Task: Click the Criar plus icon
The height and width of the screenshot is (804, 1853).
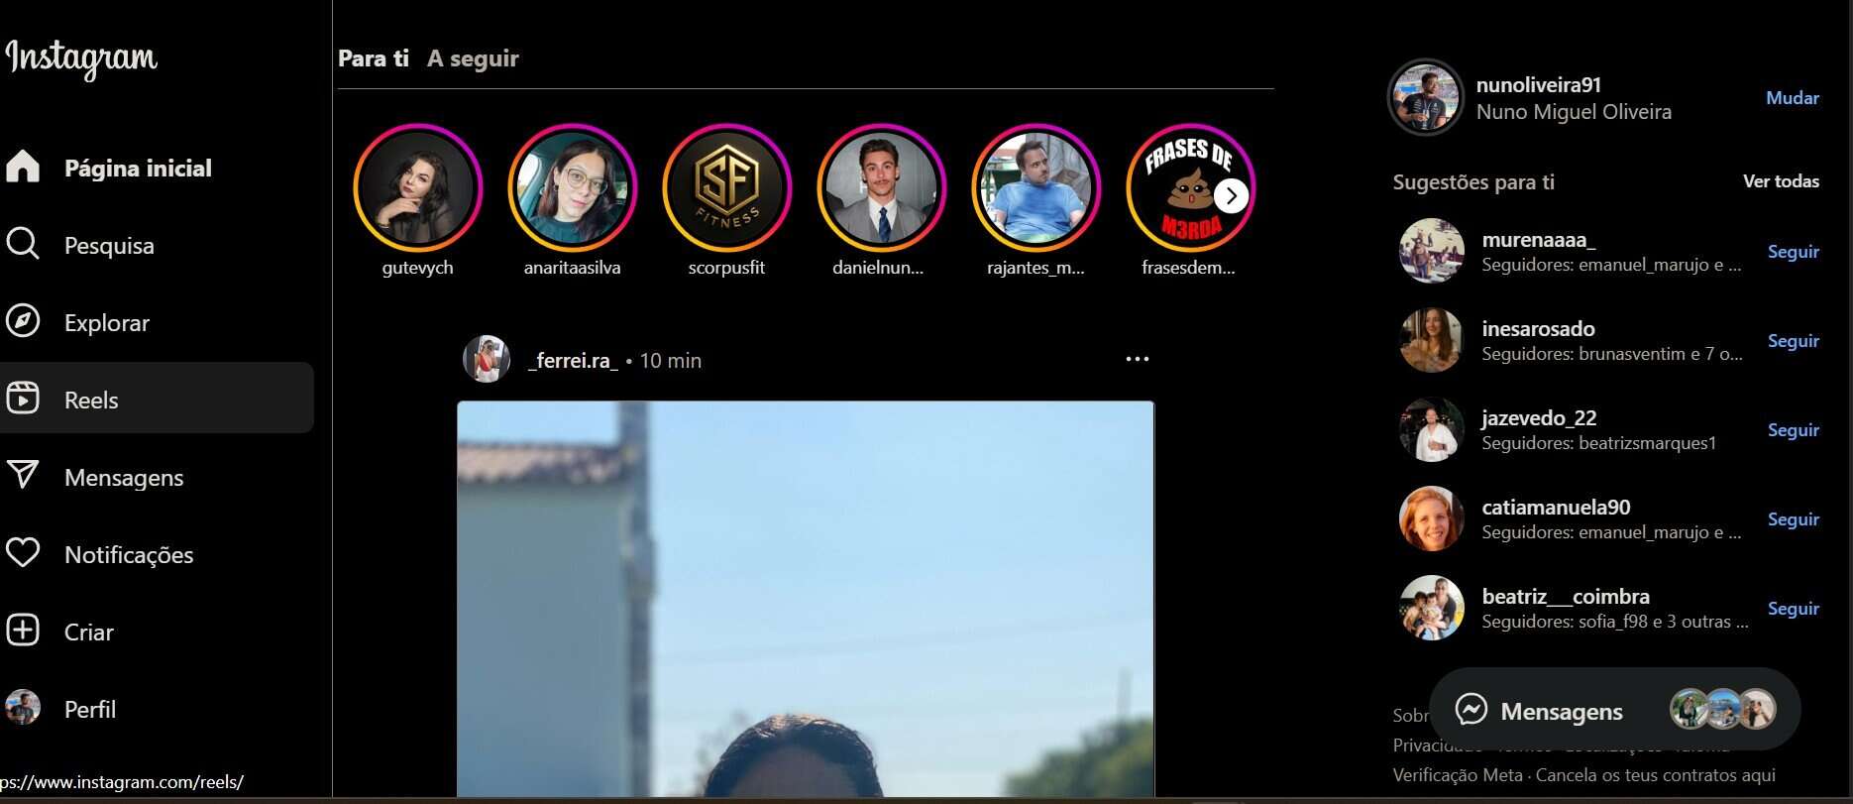Action: point(23,631)
